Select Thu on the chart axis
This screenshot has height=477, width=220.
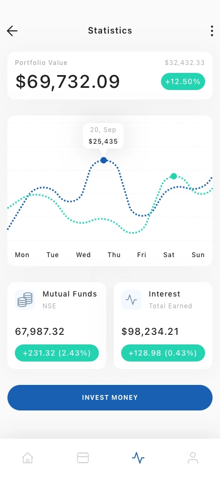pos(114,255)
